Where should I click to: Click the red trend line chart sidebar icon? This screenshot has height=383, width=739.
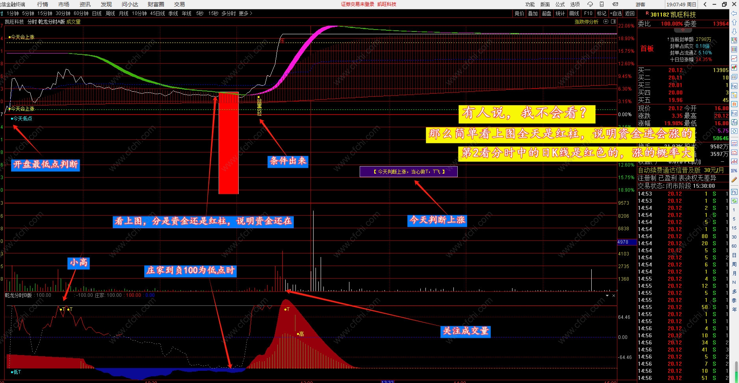(x=734, y=59)
